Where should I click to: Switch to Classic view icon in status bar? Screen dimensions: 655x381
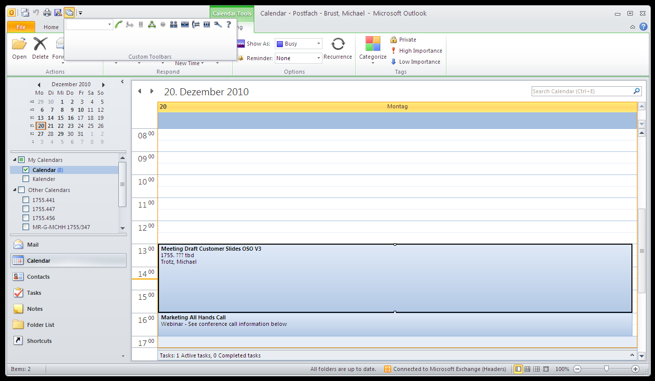pos(546,369)
